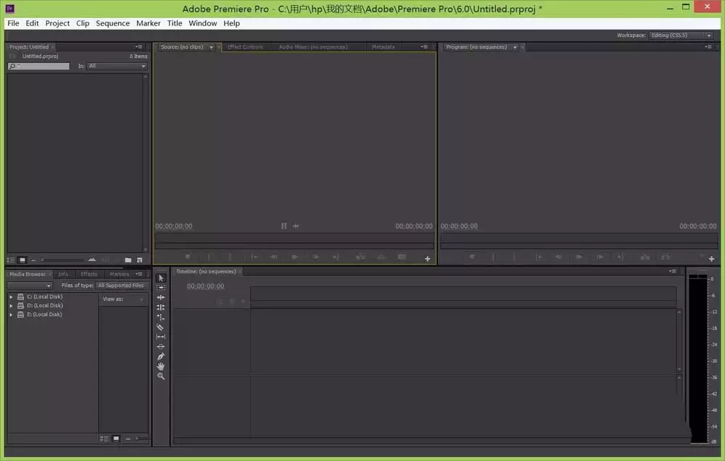The width and height of the screenshot is (725, 461).
Task: Select the Zoom magnifier tool
Action: [x=161, y=376]
